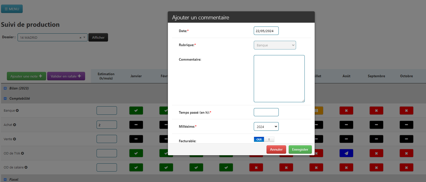The width and height of the screenshot is (426, 182).
Task: Click the remove icon next to Banque
Action: [17, 111]
